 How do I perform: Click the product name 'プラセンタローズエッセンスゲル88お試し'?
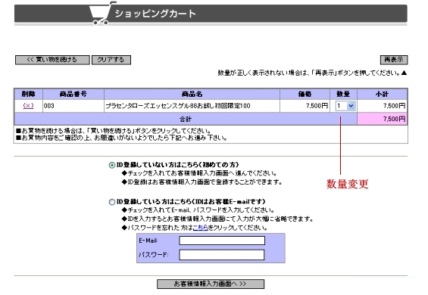click(x=160, y=106)
